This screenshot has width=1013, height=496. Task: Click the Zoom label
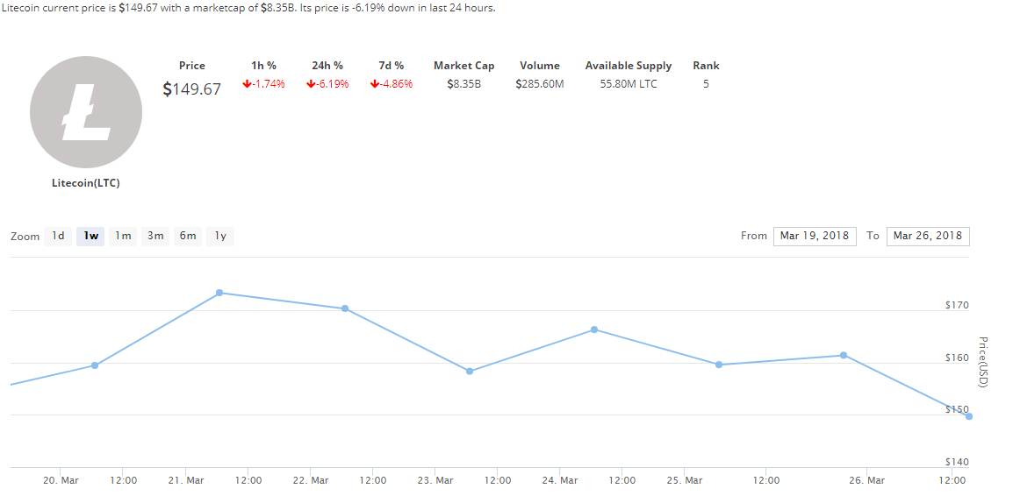click(x=25, y=237)
